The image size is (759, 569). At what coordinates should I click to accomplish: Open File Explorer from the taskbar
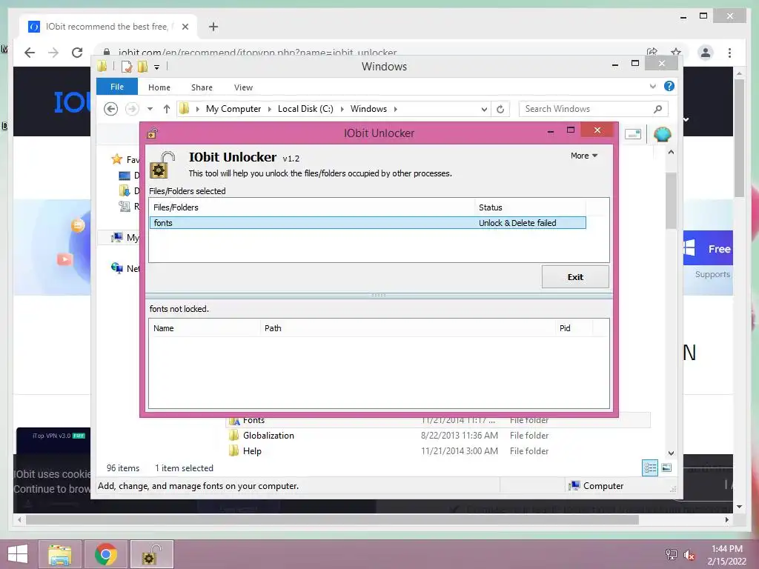click(60, 554)
